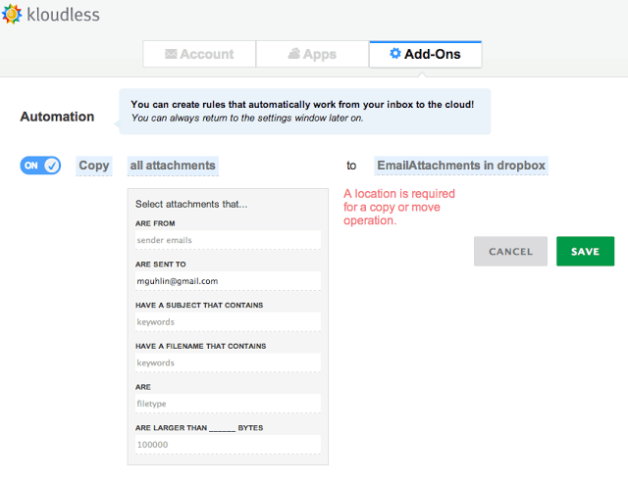Screen dimensions: 628x481
Task: Open the Copy action dropdown
Action: click(x=94, y=166)
